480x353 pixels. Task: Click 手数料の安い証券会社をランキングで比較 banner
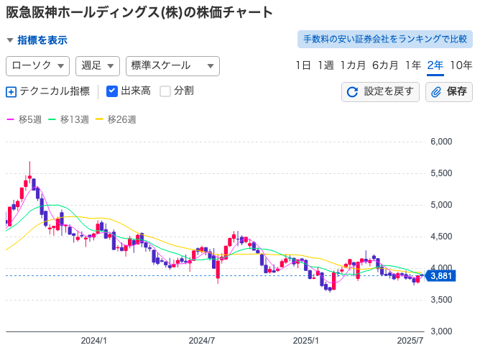tap(385, 40)
